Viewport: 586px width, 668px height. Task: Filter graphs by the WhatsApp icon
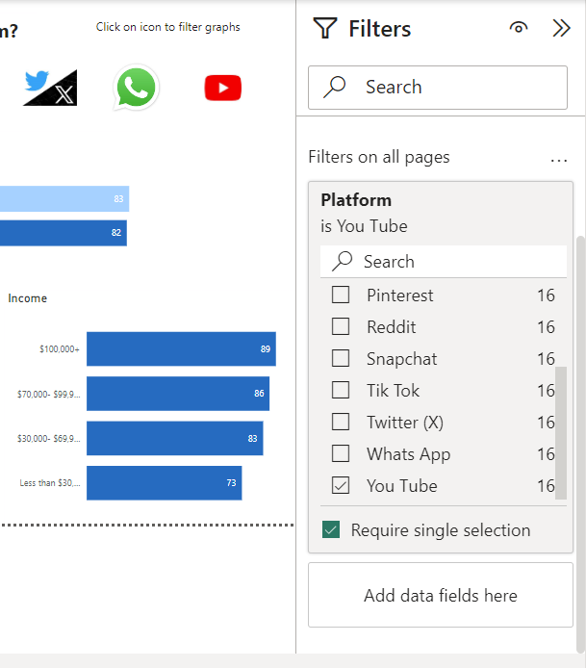136,88
